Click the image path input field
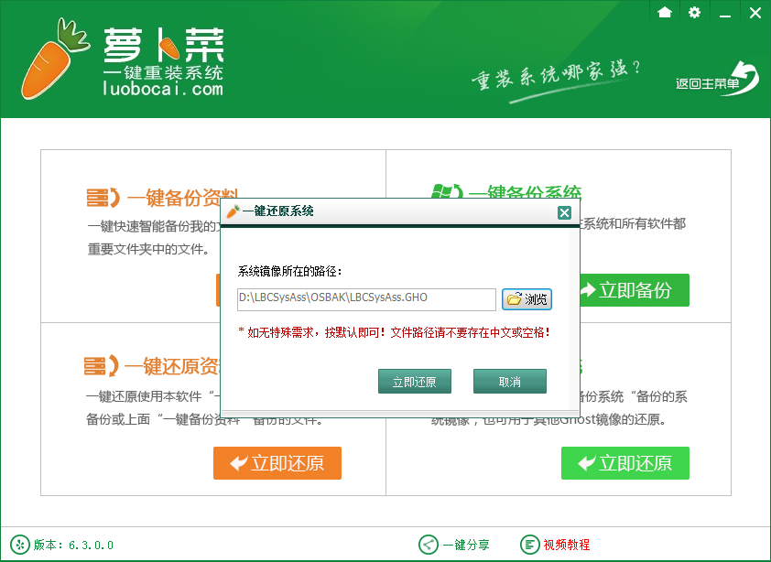Viewport: 771px width, 562px height. pyautogui.click(x=366, y=299)
